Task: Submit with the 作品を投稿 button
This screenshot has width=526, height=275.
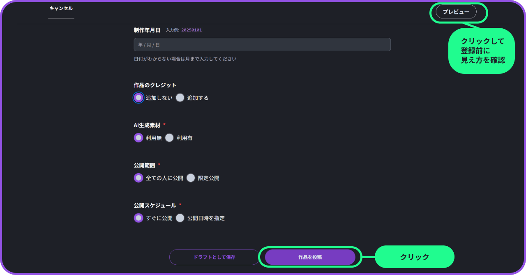Action: coord(310,257)
